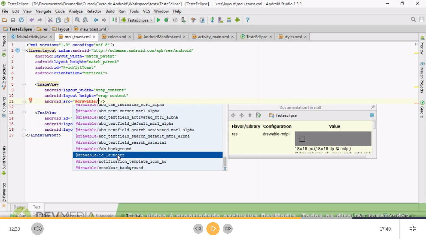Open the 7: Structure tool window
This screenshot has height=239, width=426.
point(4,77)
